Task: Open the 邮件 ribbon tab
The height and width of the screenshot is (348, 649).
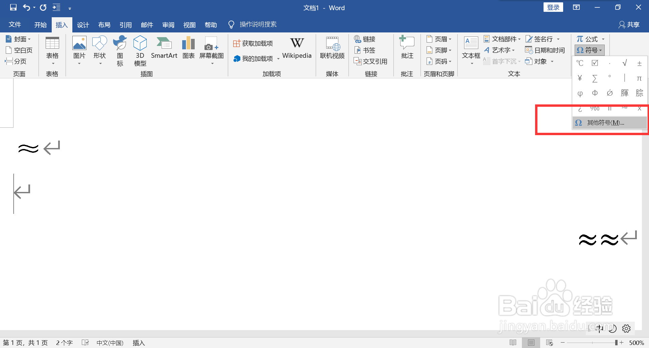Action: click(x=147, y=24)
